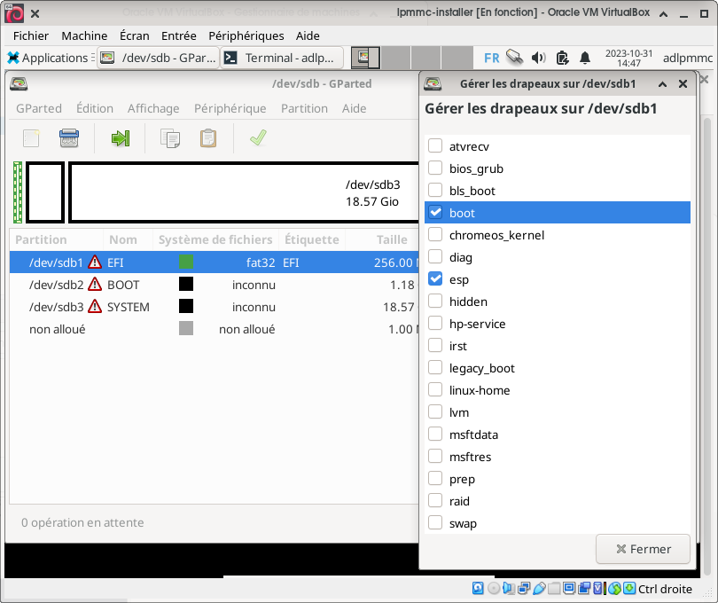Open the notification bell in panel
The image size is (718, 603).
(x=585, y=58)
